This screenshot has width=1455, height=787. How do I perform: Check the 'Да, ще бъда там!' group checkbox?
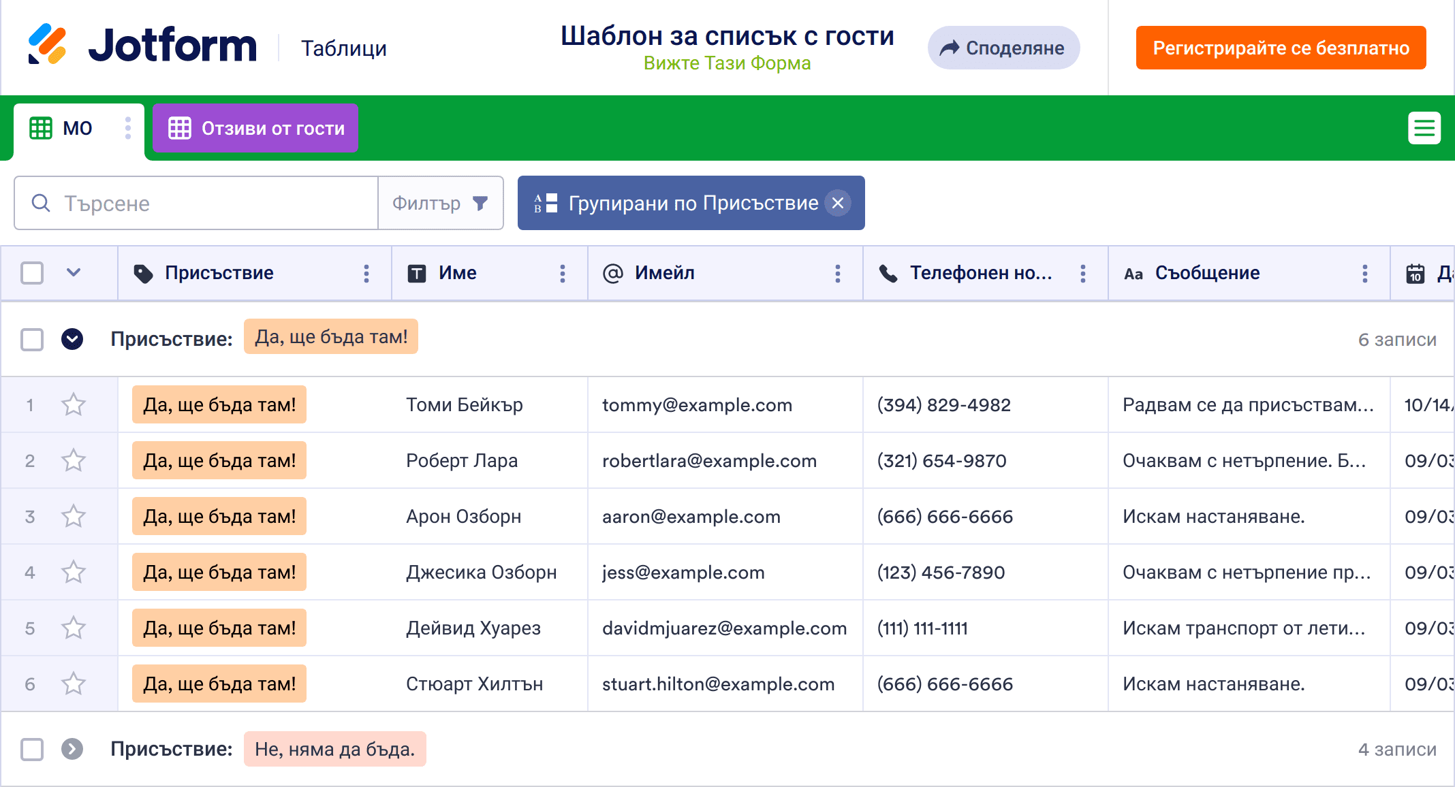(x=32, y=339)
